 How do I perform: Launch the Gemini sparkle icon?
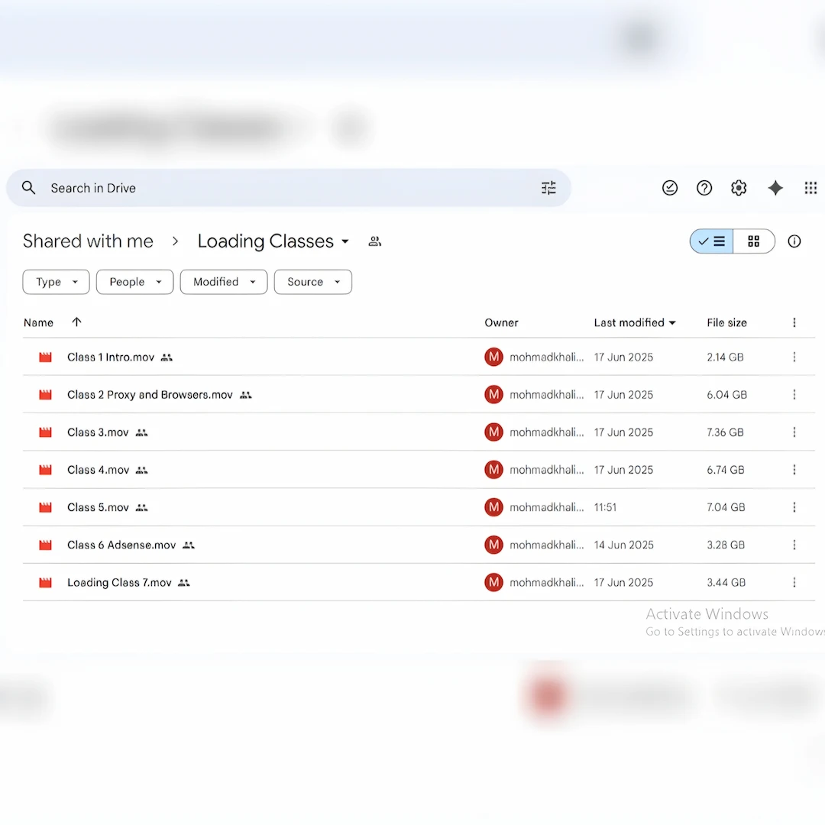point(775,188)
